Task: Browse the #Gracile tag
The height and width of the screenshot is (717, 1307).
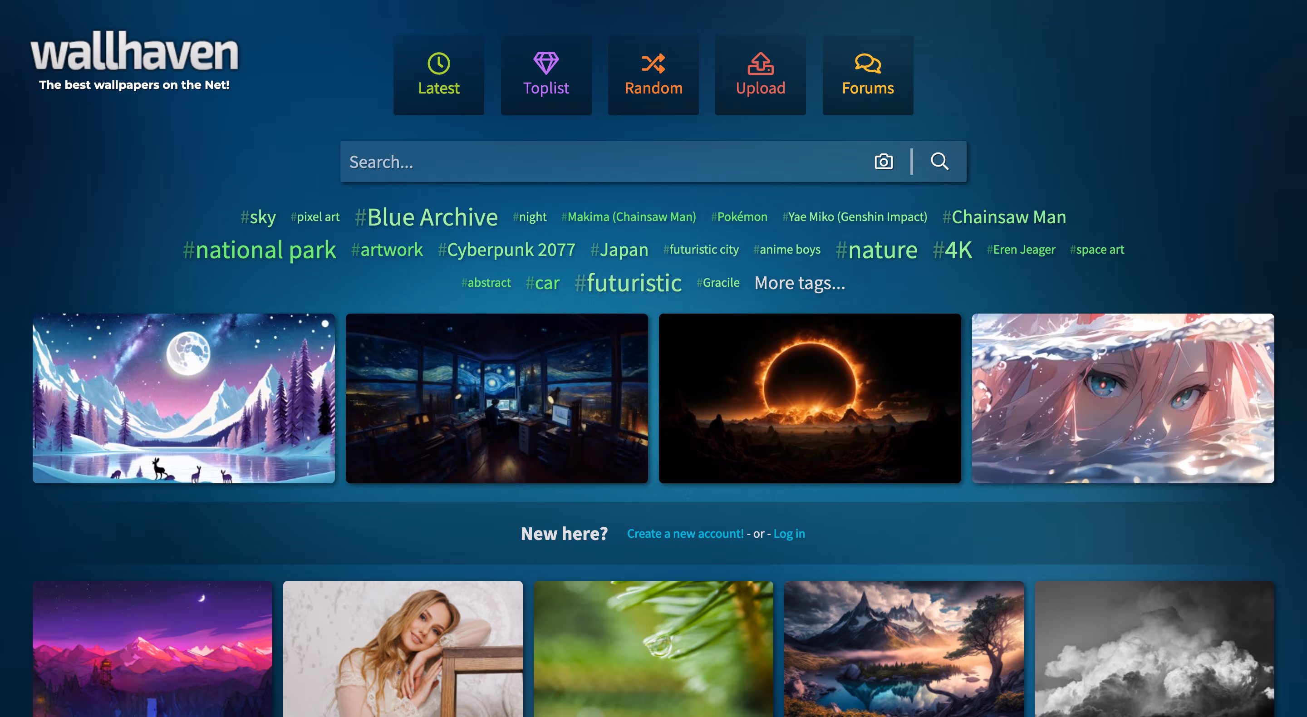Action: pos(718,283)
